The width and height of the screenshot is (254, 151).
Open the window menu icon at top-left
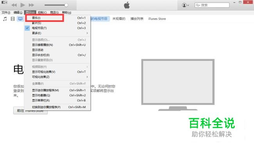4,2
